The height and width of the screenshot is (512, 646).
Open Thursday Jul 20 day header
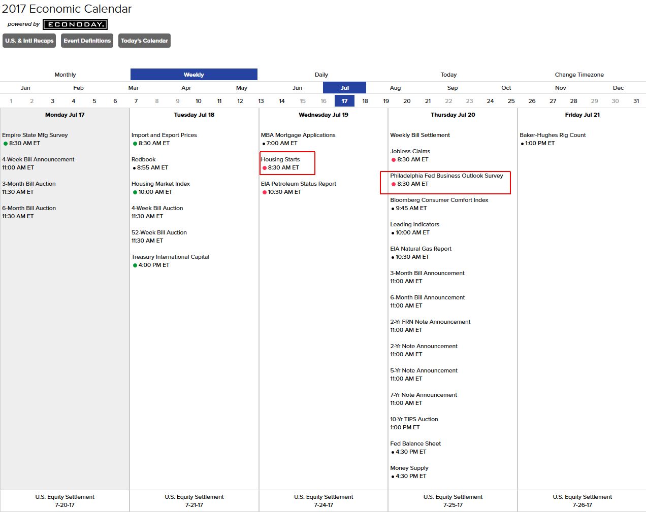click(x=453, y=115)
